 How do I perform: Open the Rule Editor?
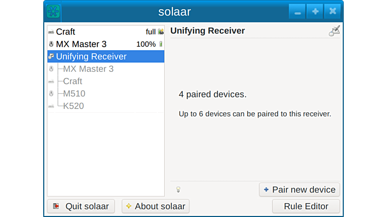[x=306, y=206]
